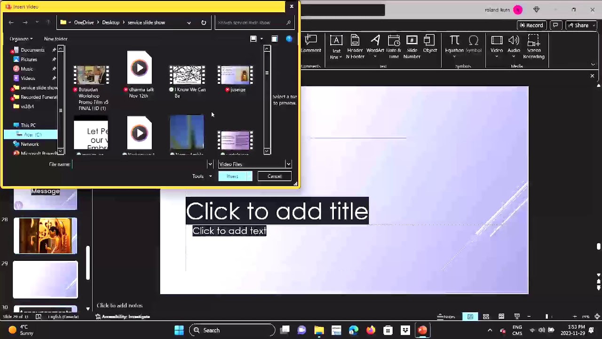The image size is (602, 339).
Task: Click the Symbol omega icon
Action: click(x=474, y=40)
